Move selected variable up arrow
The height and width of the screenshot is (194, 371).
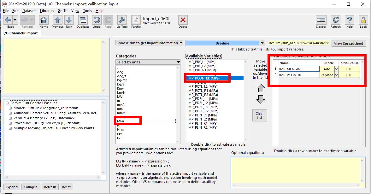[261, 88]
